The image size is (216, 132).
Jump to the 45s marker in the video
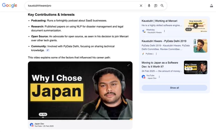tap(43, 114)
